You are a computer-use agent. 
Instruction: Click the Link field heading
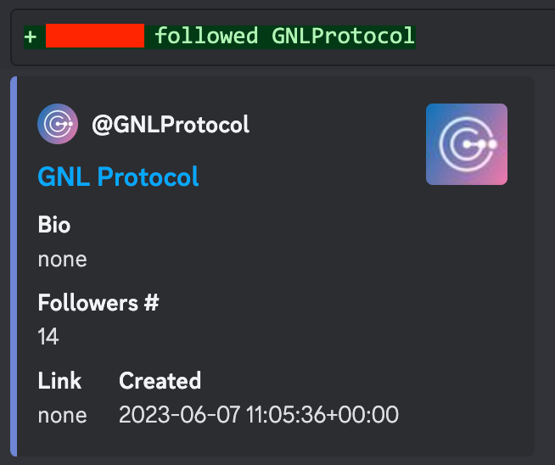(x=59, y=381)
